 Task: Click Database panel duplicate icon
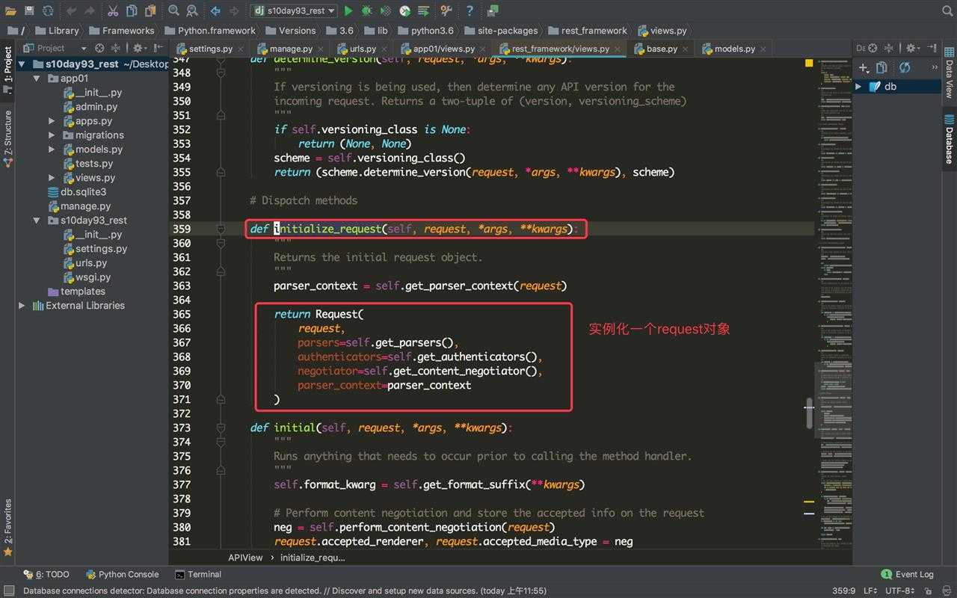pyautogui.click(x=881, y=67)
